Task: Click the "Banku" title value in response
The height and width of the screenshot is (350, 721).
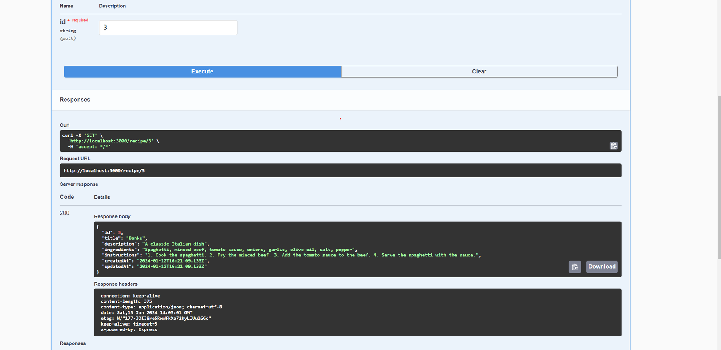Action: tap(135, 238)
